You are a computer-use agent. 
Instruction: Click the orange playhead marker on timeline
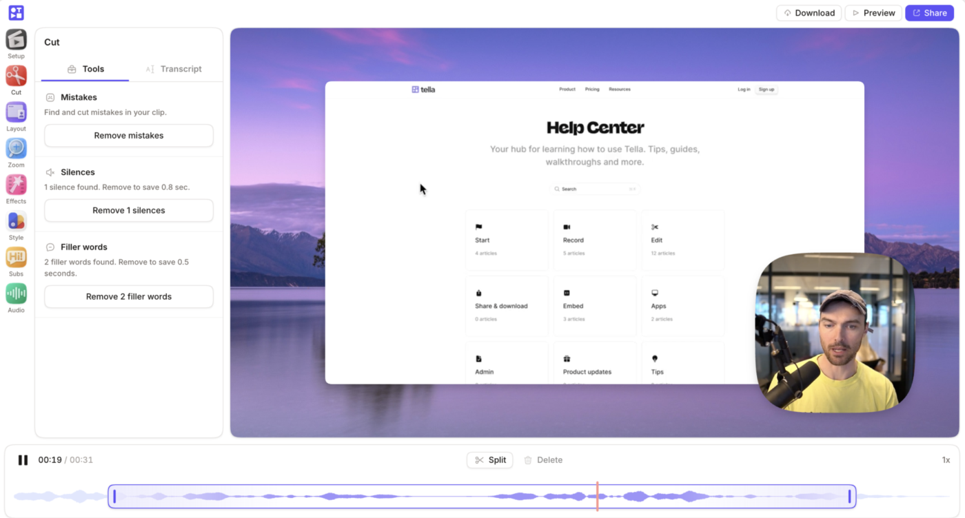tap(598, 496)
